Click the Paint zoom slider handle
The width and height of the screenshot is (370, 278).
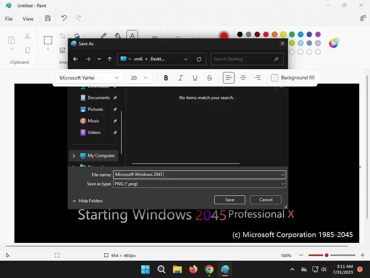tap(327, 255)
